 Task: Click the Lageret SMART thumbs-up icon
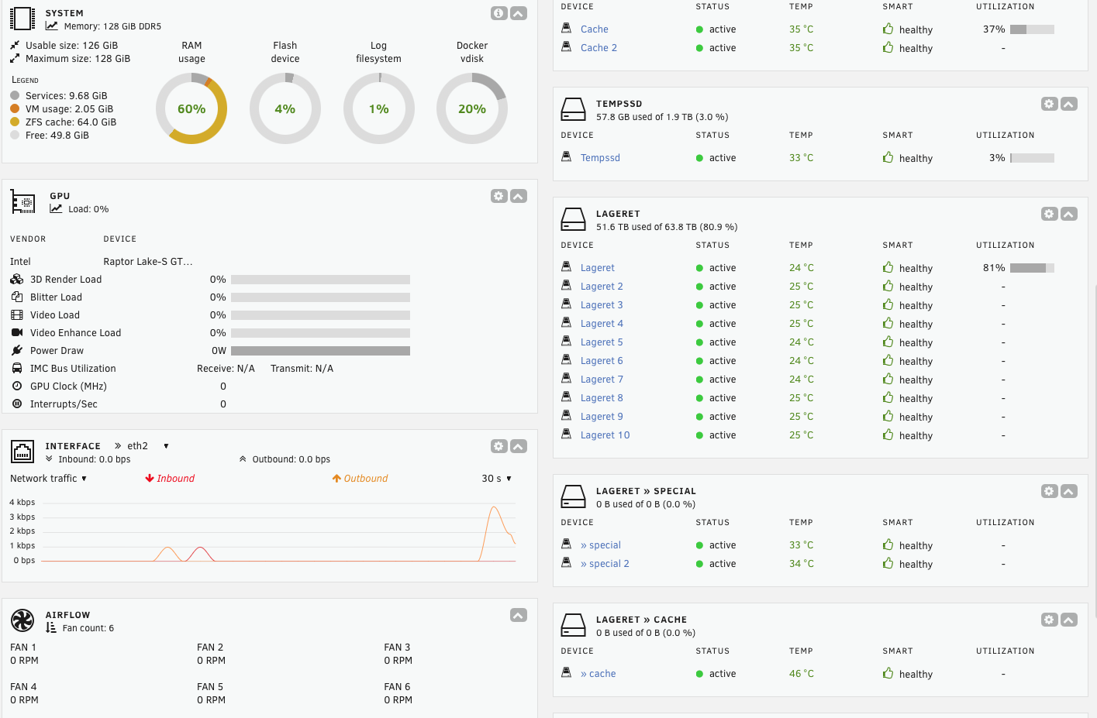point(888,267)
